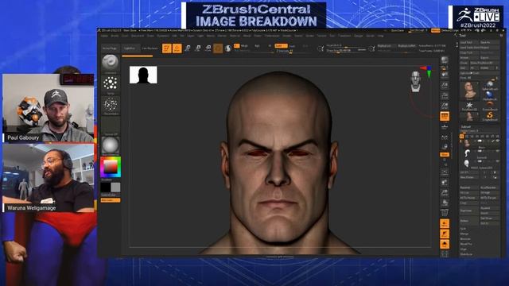Collapse the Tool palette header
This screenshot has width=509, height=286.
pos(463,36)
